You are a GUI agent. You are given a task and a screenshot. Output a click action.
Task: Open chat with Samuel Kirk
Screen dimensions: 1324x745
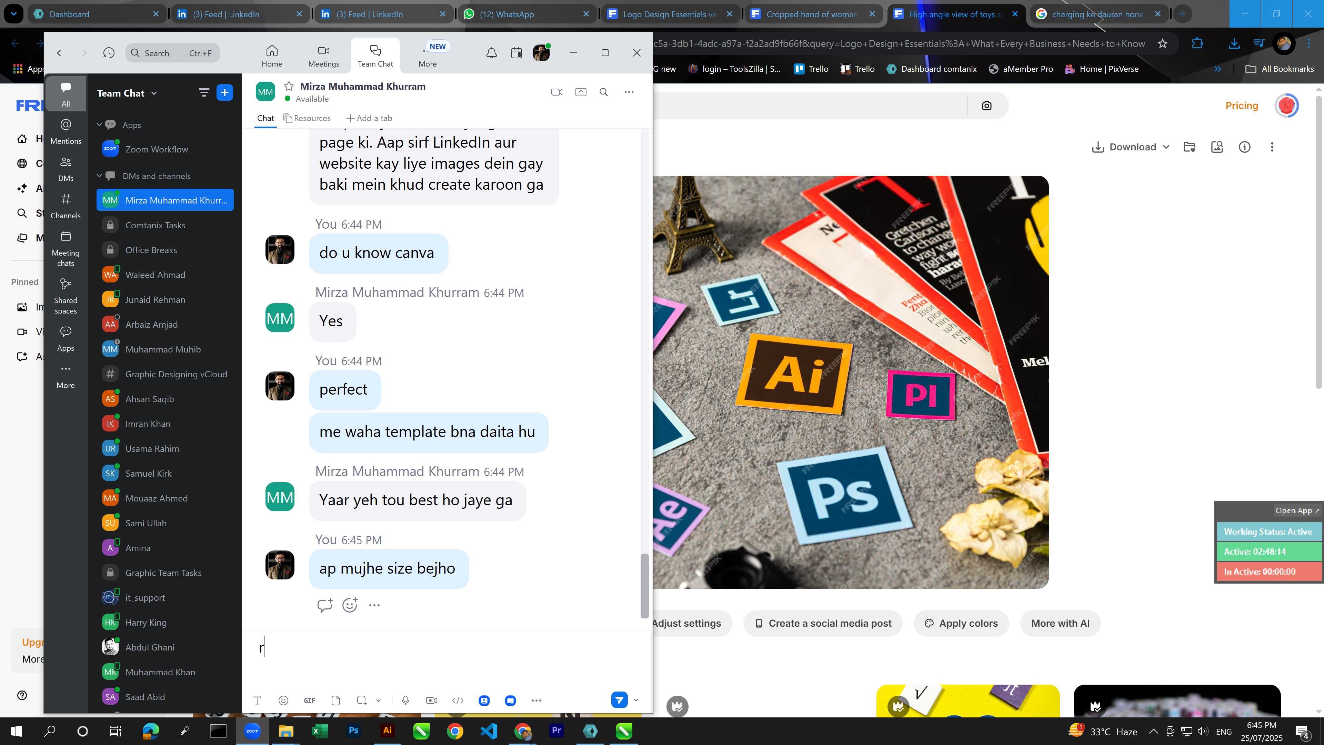(165, 474)
